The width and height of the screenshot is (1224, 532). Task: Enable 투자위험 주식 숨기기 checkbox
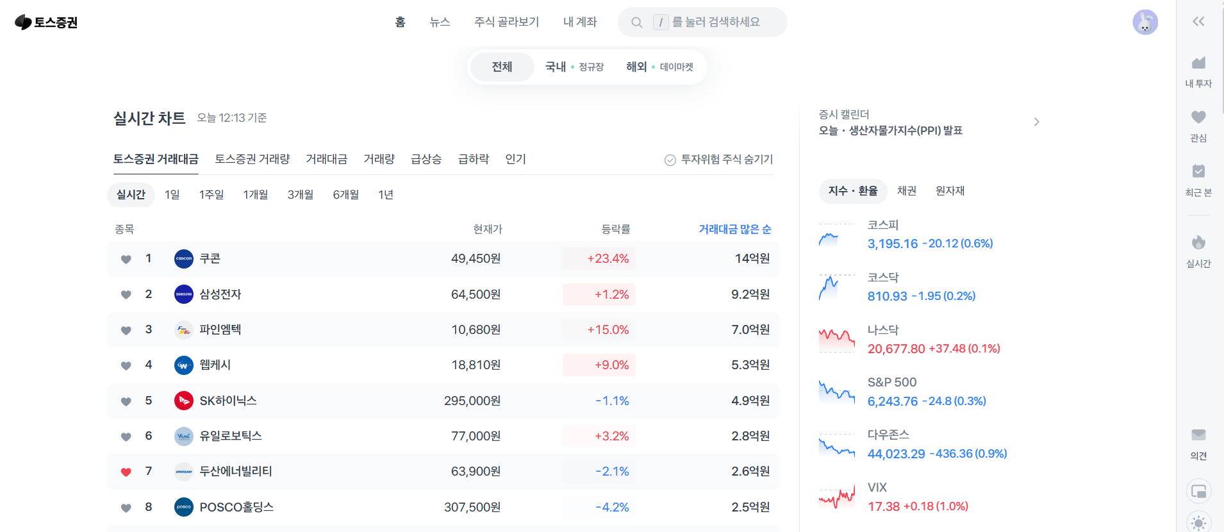(x=670, y=160)
